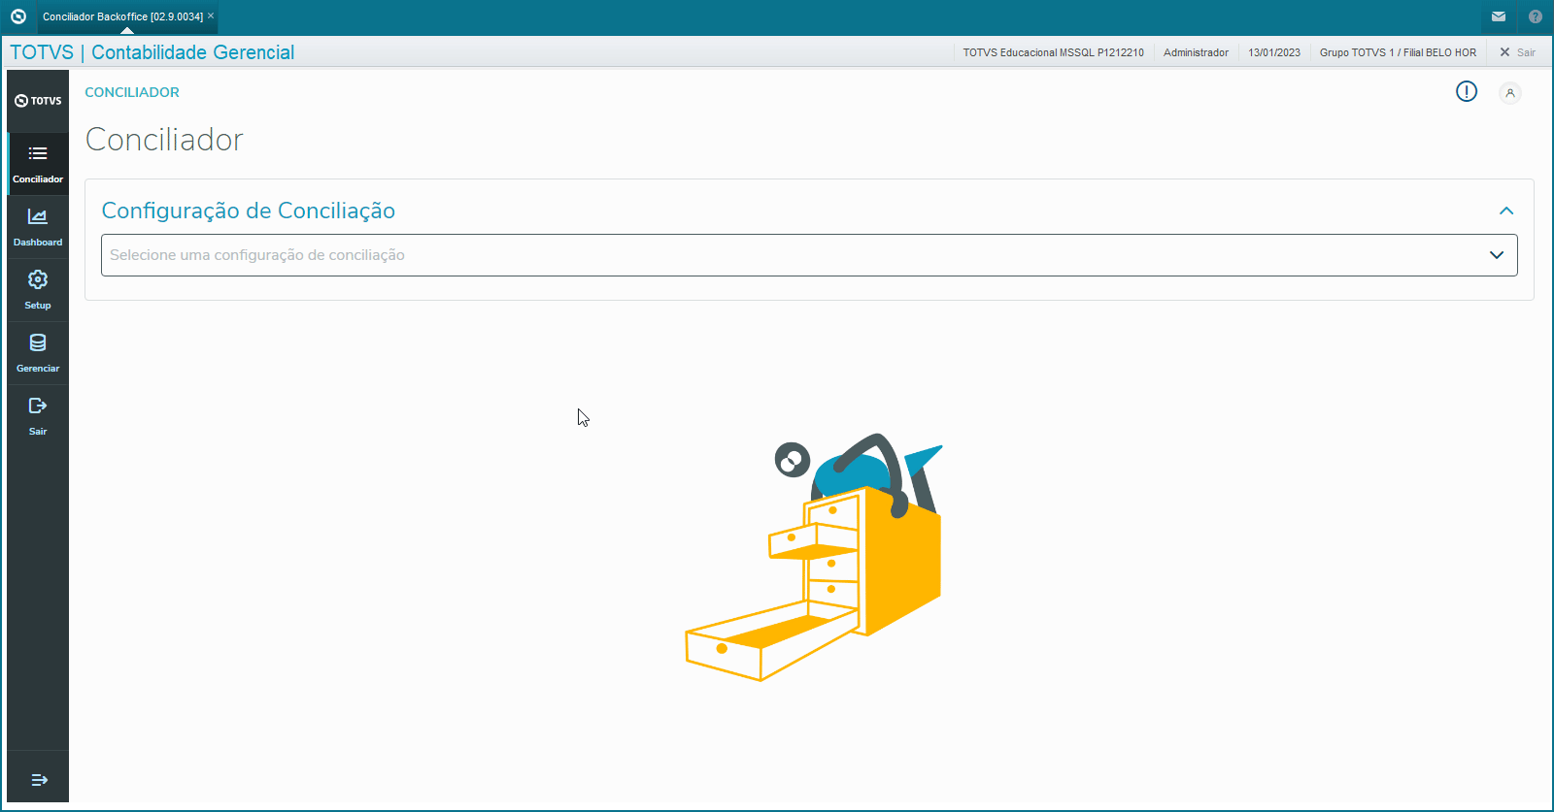Expand the sidebar using bottom arrow icon

click(39, 780)
